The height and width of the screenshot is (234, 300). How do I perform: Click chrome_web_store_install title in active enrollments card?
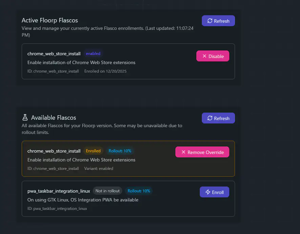54,54
